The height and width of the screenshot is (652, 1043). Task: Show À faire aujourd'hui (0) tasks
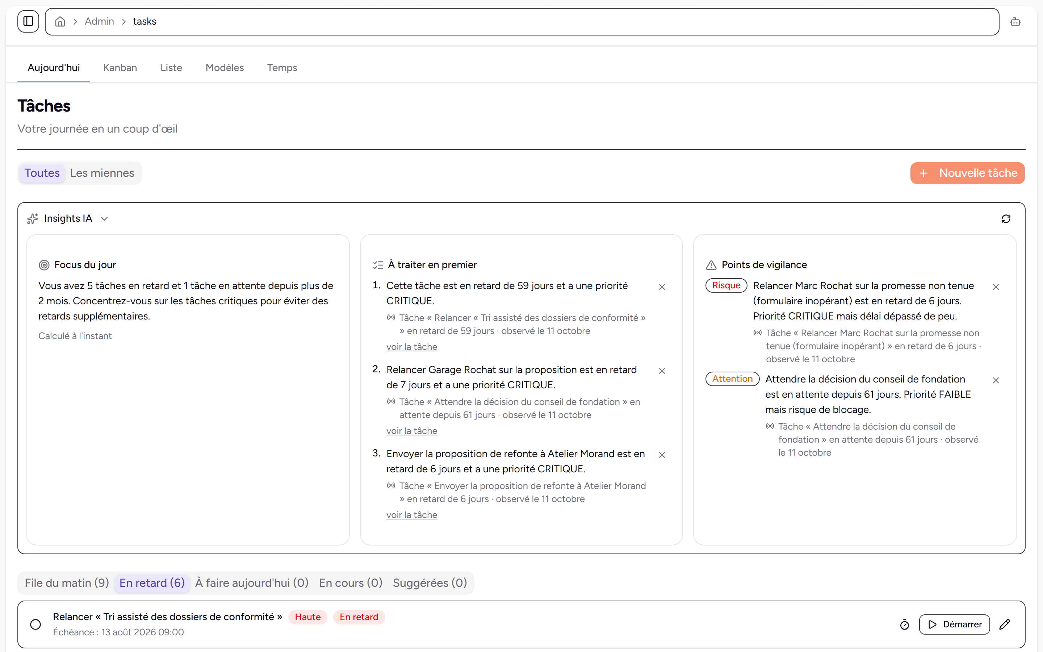(x=252, y=583)
